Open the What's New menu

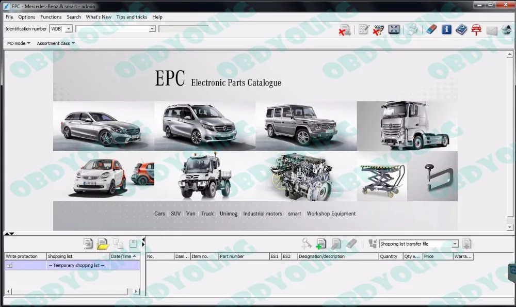point(99,17)
